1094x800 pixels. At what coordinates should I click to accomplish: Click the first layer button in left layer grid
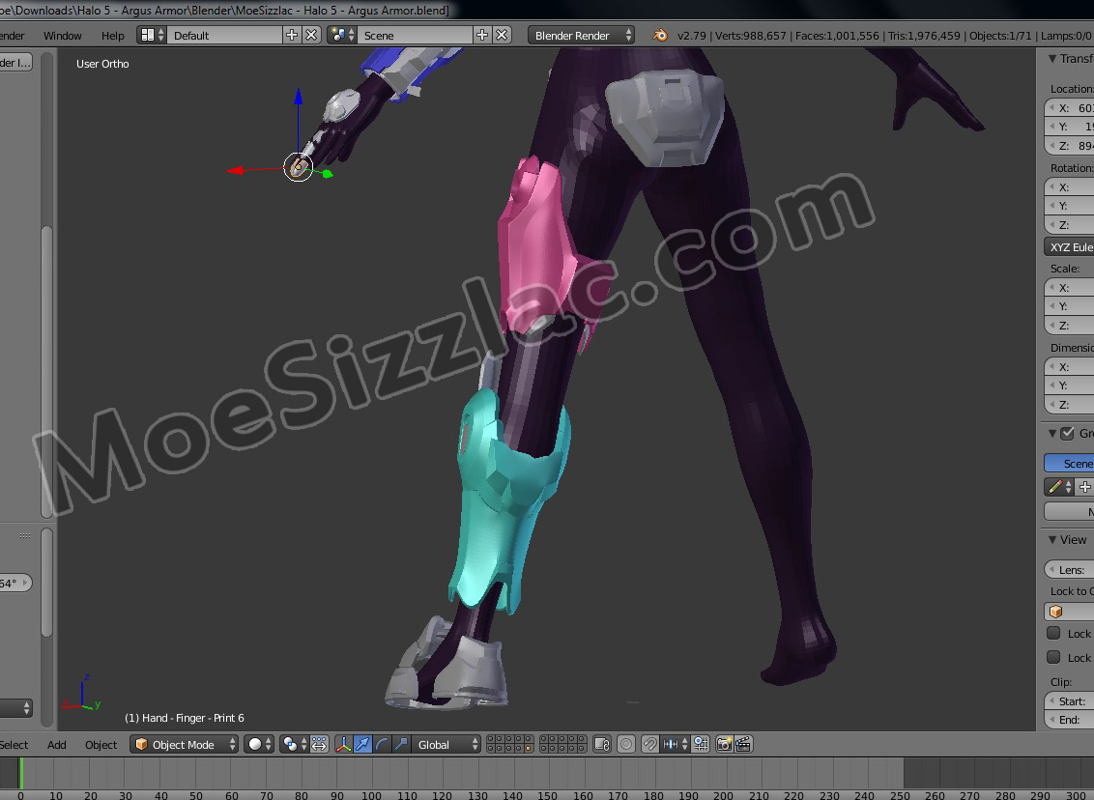(x=491, y=740)
